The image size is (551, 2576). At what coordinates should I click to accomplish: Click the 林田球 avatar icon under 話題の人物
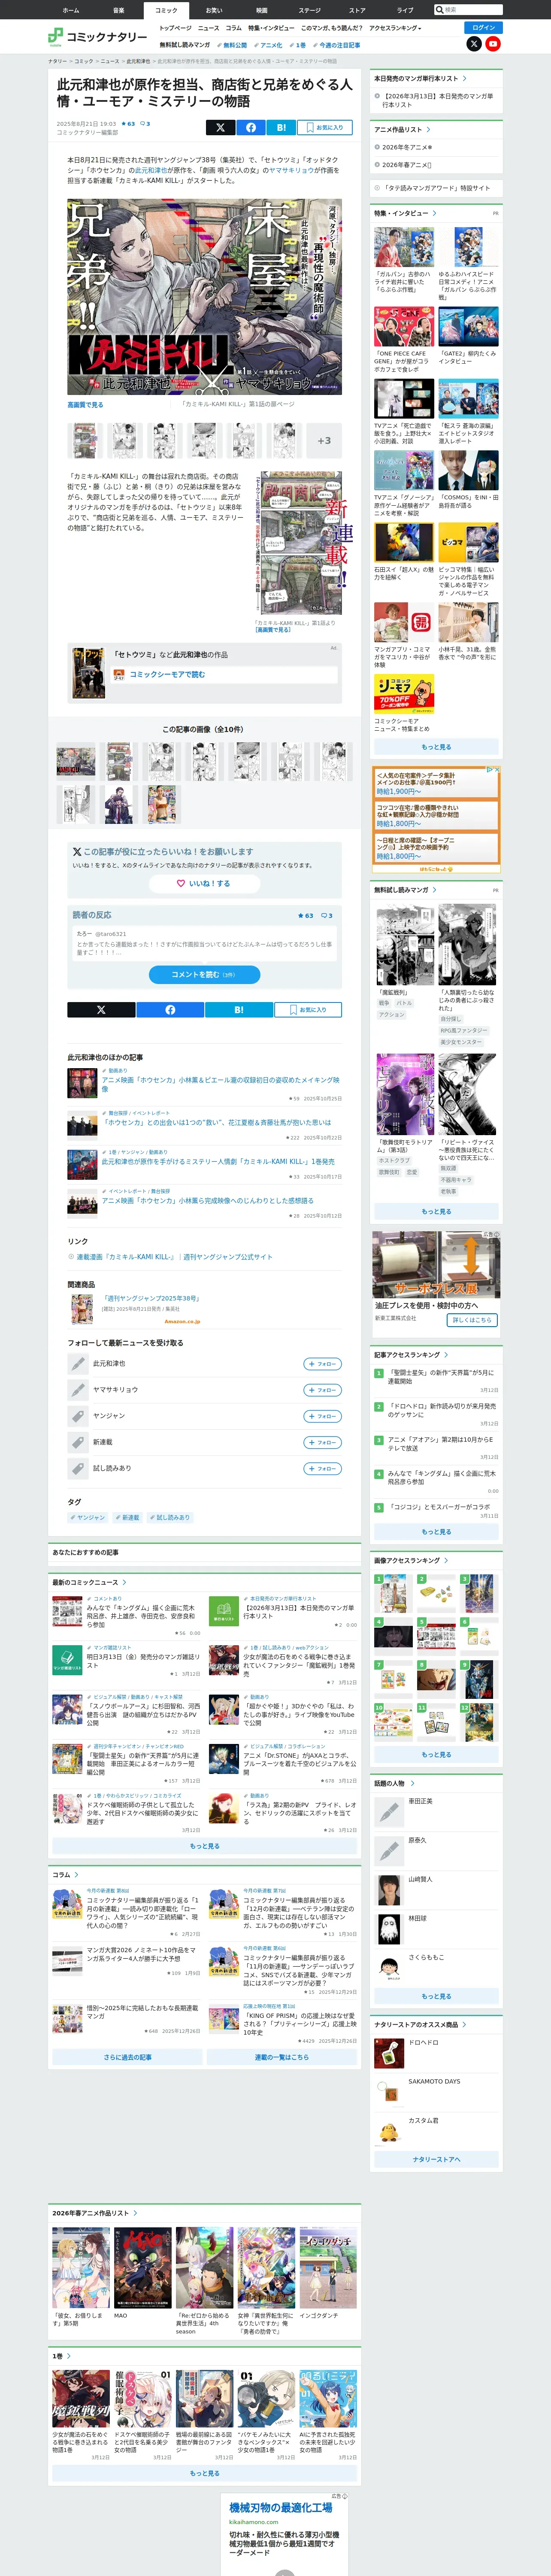pyautogui.click(x=388, y=1929)
